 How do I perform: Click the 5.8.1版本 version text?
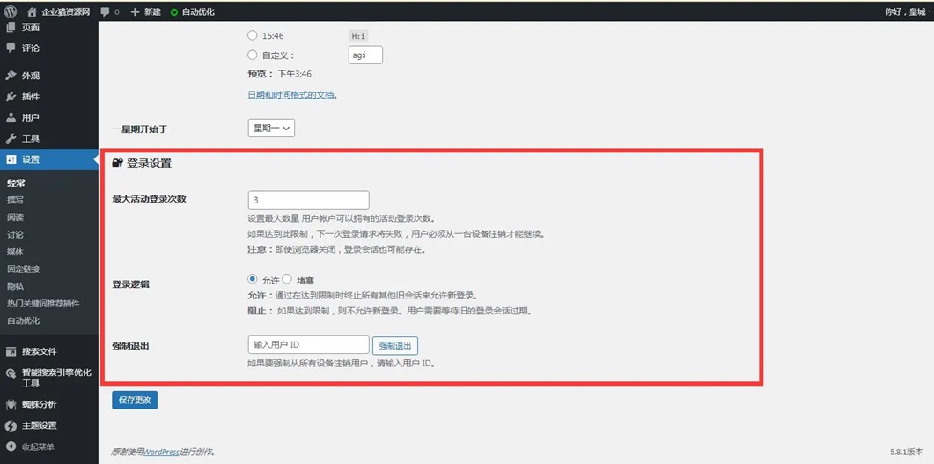point(907,452)
